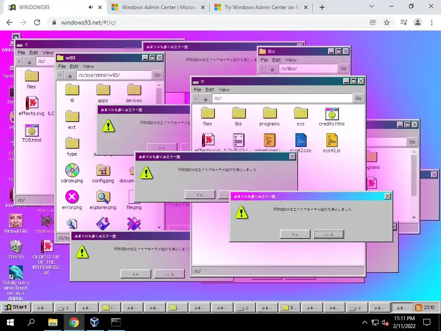Image resolution: width=441 pixels, height=331 pixels.
Task: Click home icon in w93 window toolbar
Action: coord(70,75)
